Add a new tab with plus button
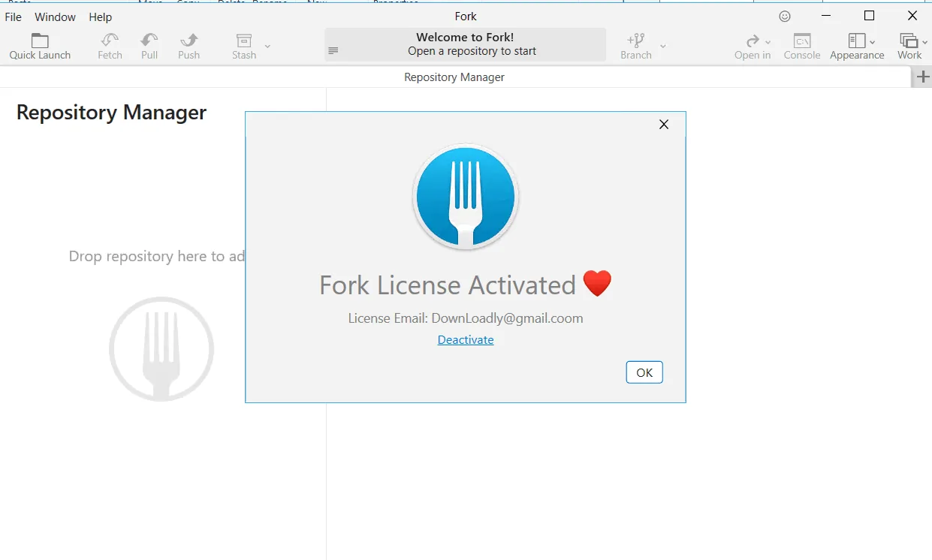The image size is (932, 560). (922, 77)
